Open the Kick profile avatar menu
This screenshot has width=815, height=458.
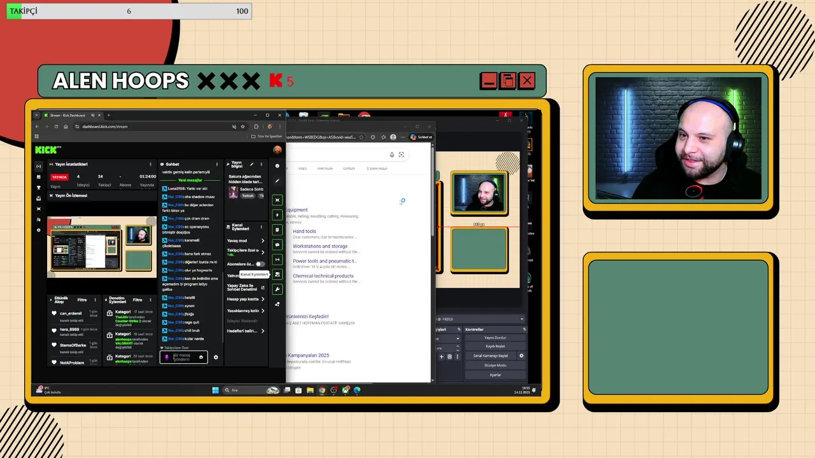pyautogui.click(x=277, y=150)
